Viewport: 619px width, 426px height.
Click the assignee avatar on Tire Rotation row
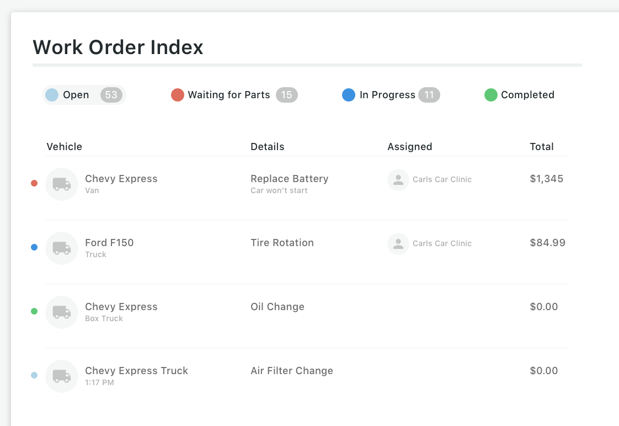[x=398, y=244]
